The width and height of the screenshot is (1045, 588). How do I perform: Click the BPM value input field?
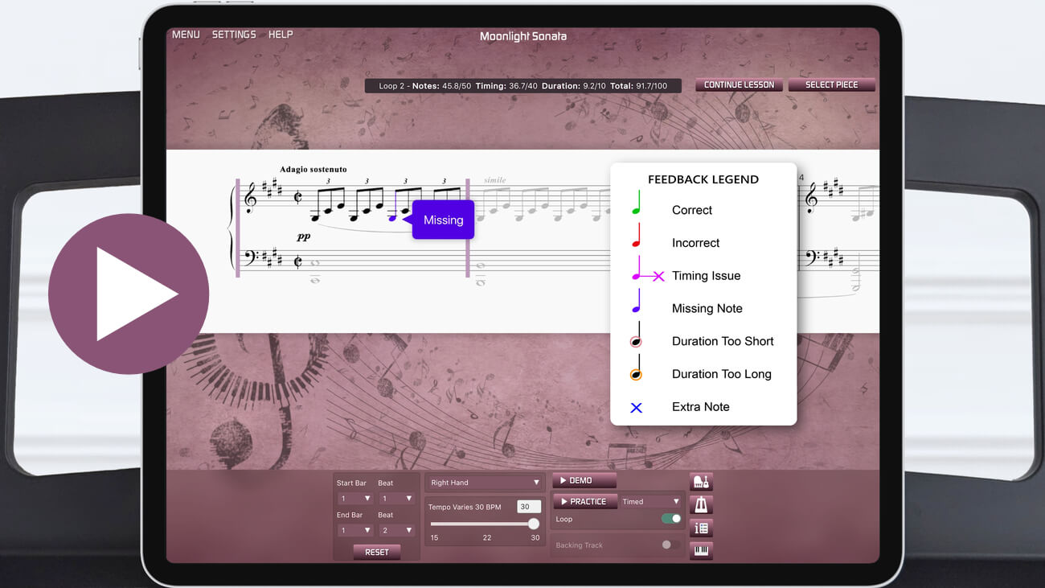tap(530, 507)
